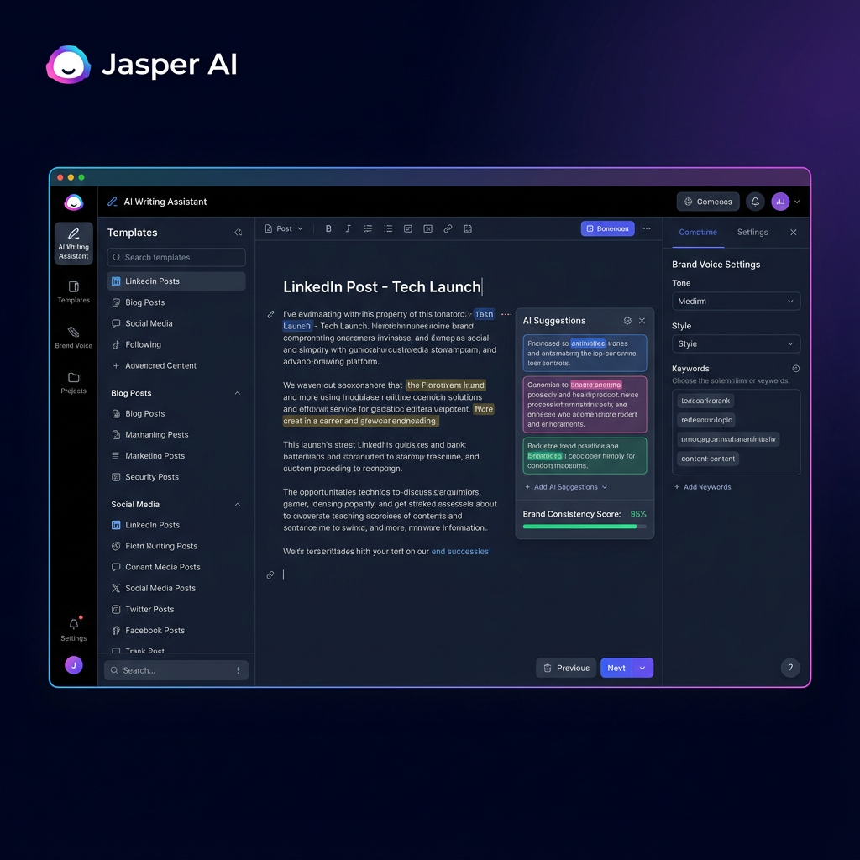The height and width of the screenshot is (860, 860).
Task: Open the Post type dropdown
Action: coord(284,228)
